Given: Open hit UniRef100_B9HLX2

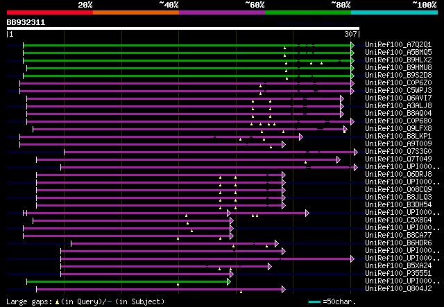Looking at the screenshot, I should (x=398, y=60).
